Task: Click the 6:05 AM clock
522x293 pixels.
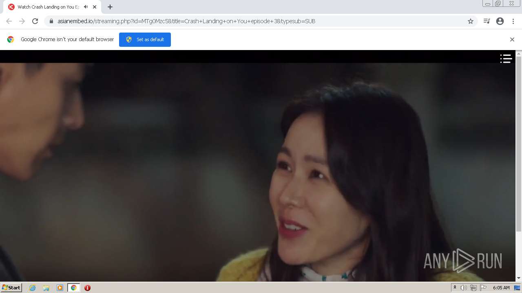Action: 501,288
